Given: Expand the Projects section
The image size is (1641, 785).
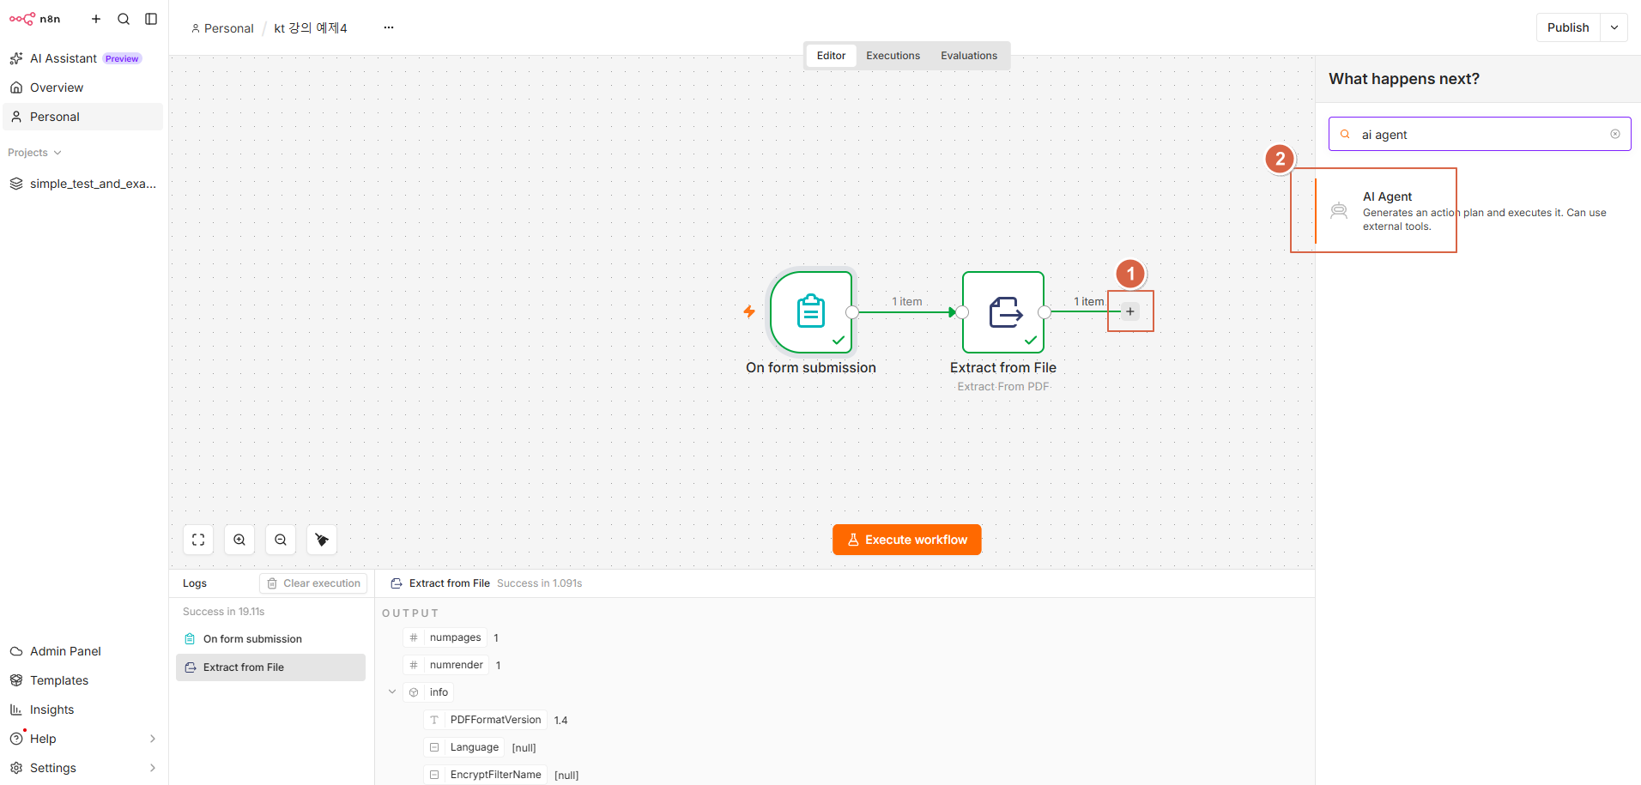Looking at the screenshot, I should click(x=34, y=153).
